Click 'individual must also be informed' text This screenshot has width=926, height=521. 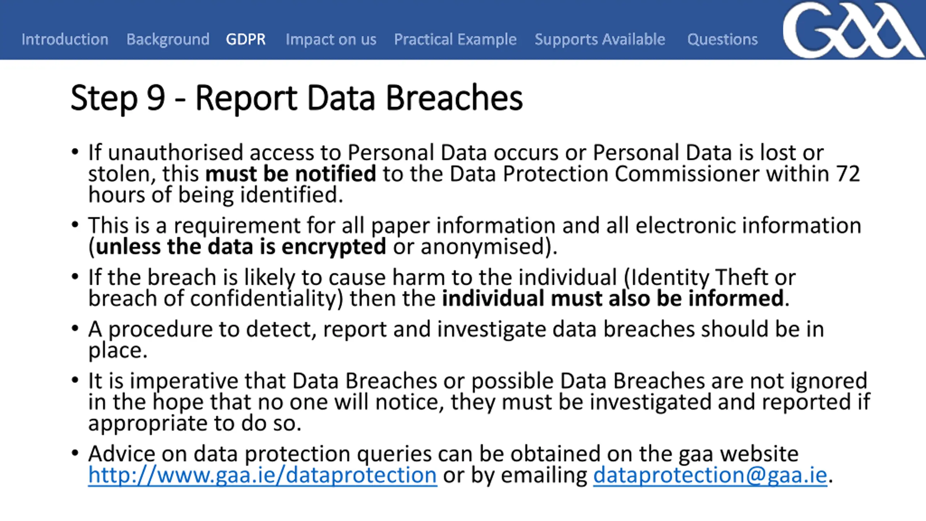tap(613, 298)
